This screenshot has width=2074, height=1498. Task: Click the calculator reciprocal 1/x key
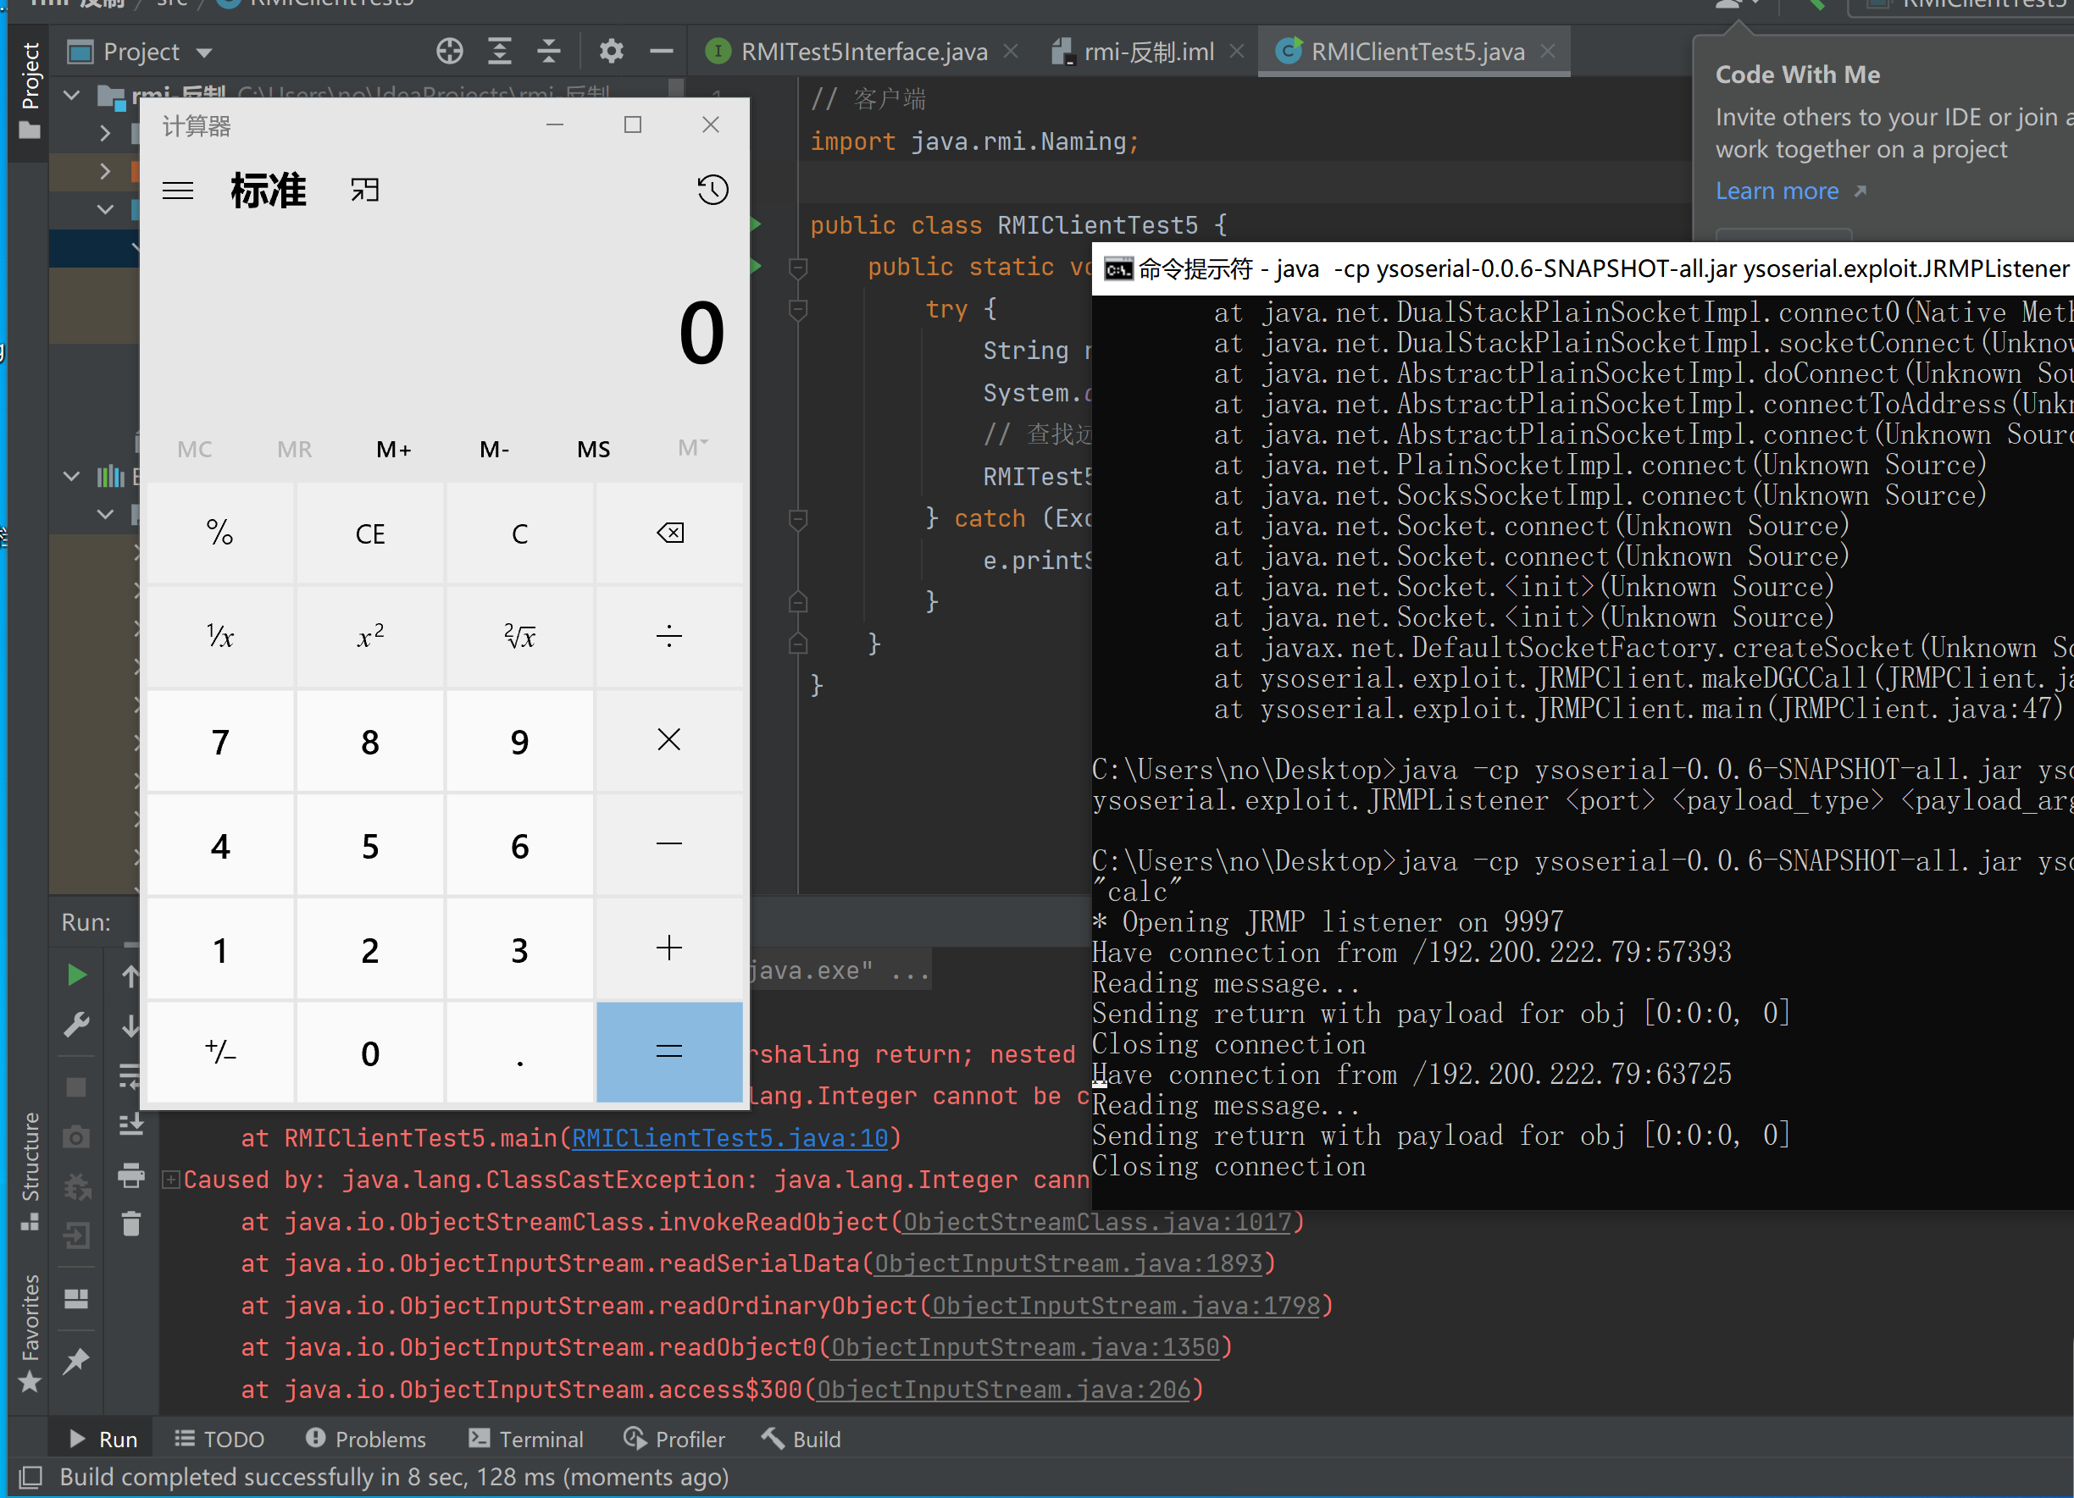point(220,637)
